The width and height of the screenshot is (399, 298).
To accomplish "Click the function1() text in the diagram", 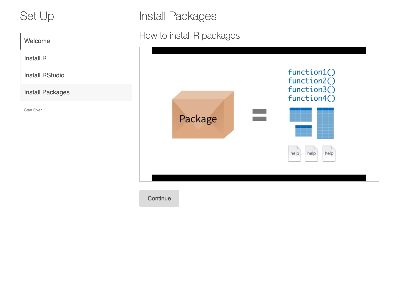I will pos(311,72).
